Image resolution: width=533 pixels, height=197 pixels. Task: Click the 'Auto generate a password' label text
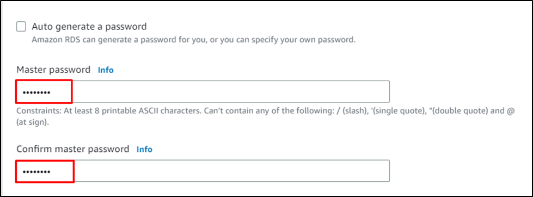89,27
